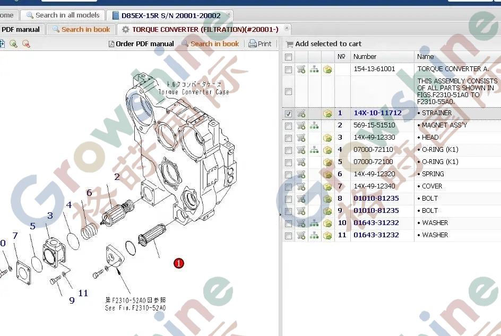Add COVER 14X-49-12340 to cart
The width and height of the screenshot is (501, 336).
(x=301, y=186)
